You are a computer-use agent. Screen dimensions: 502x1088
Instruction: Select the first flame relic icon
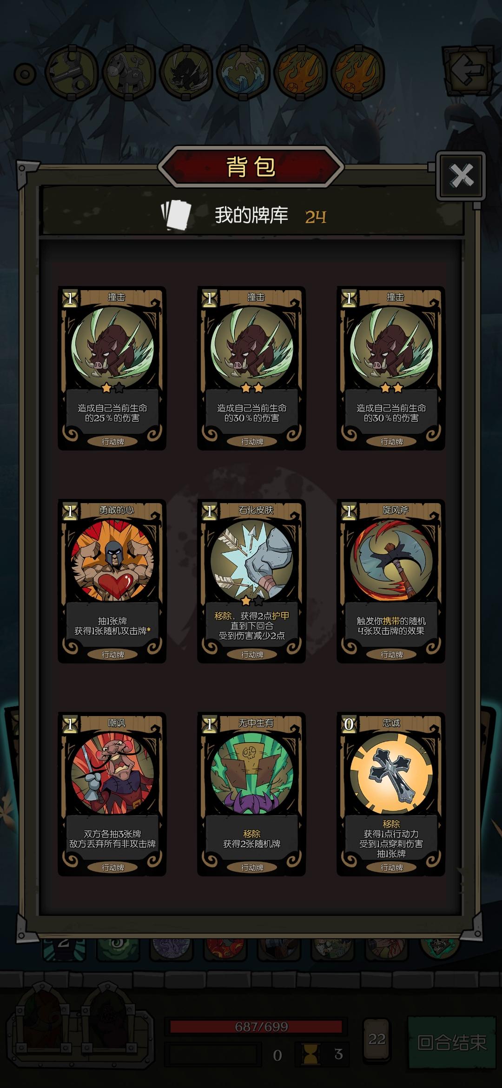click(300, 72)
